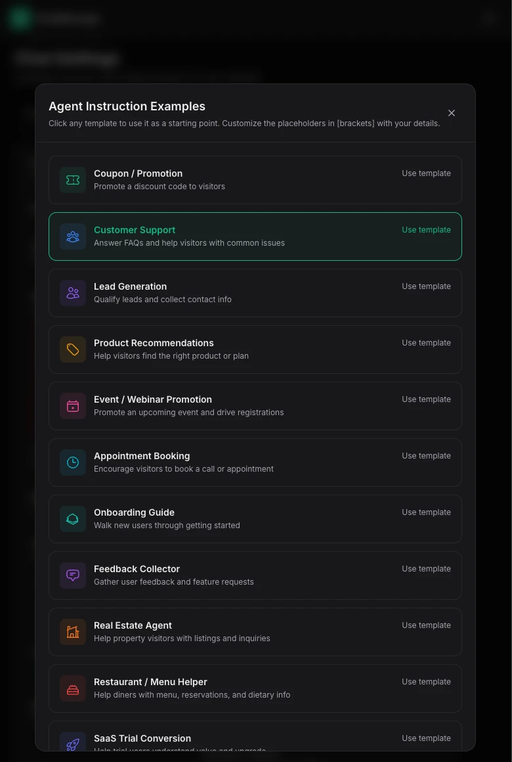
Task: Click the SaaS Trial Conversion rocket icon
Action: (x=73, y=744)
